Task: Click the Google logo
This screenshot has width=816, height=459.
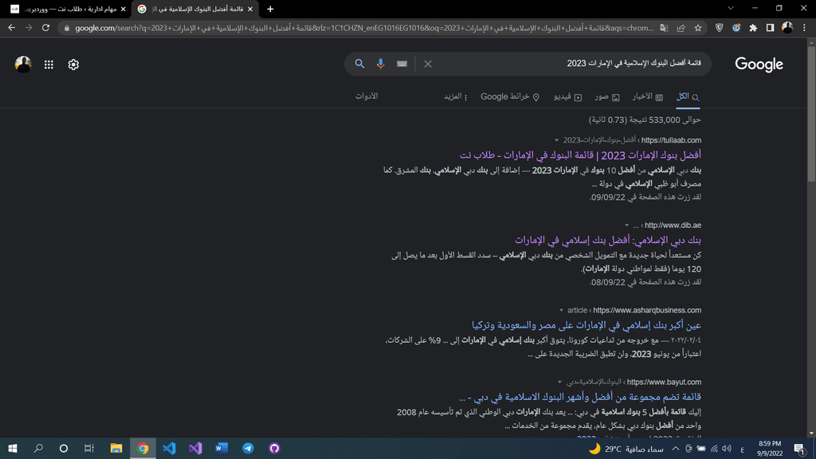Action: [x=759, y=64]
